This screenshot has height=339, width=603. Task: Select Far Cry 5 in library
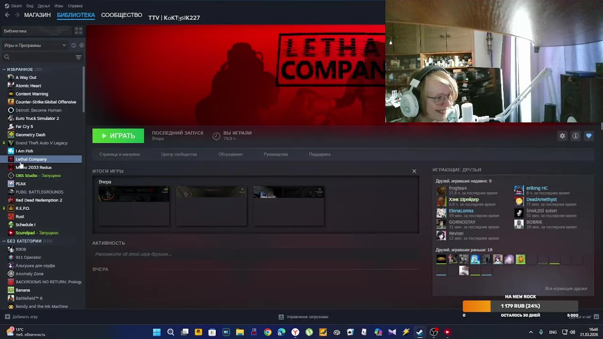pyautogui.click(x=24, y=127)
